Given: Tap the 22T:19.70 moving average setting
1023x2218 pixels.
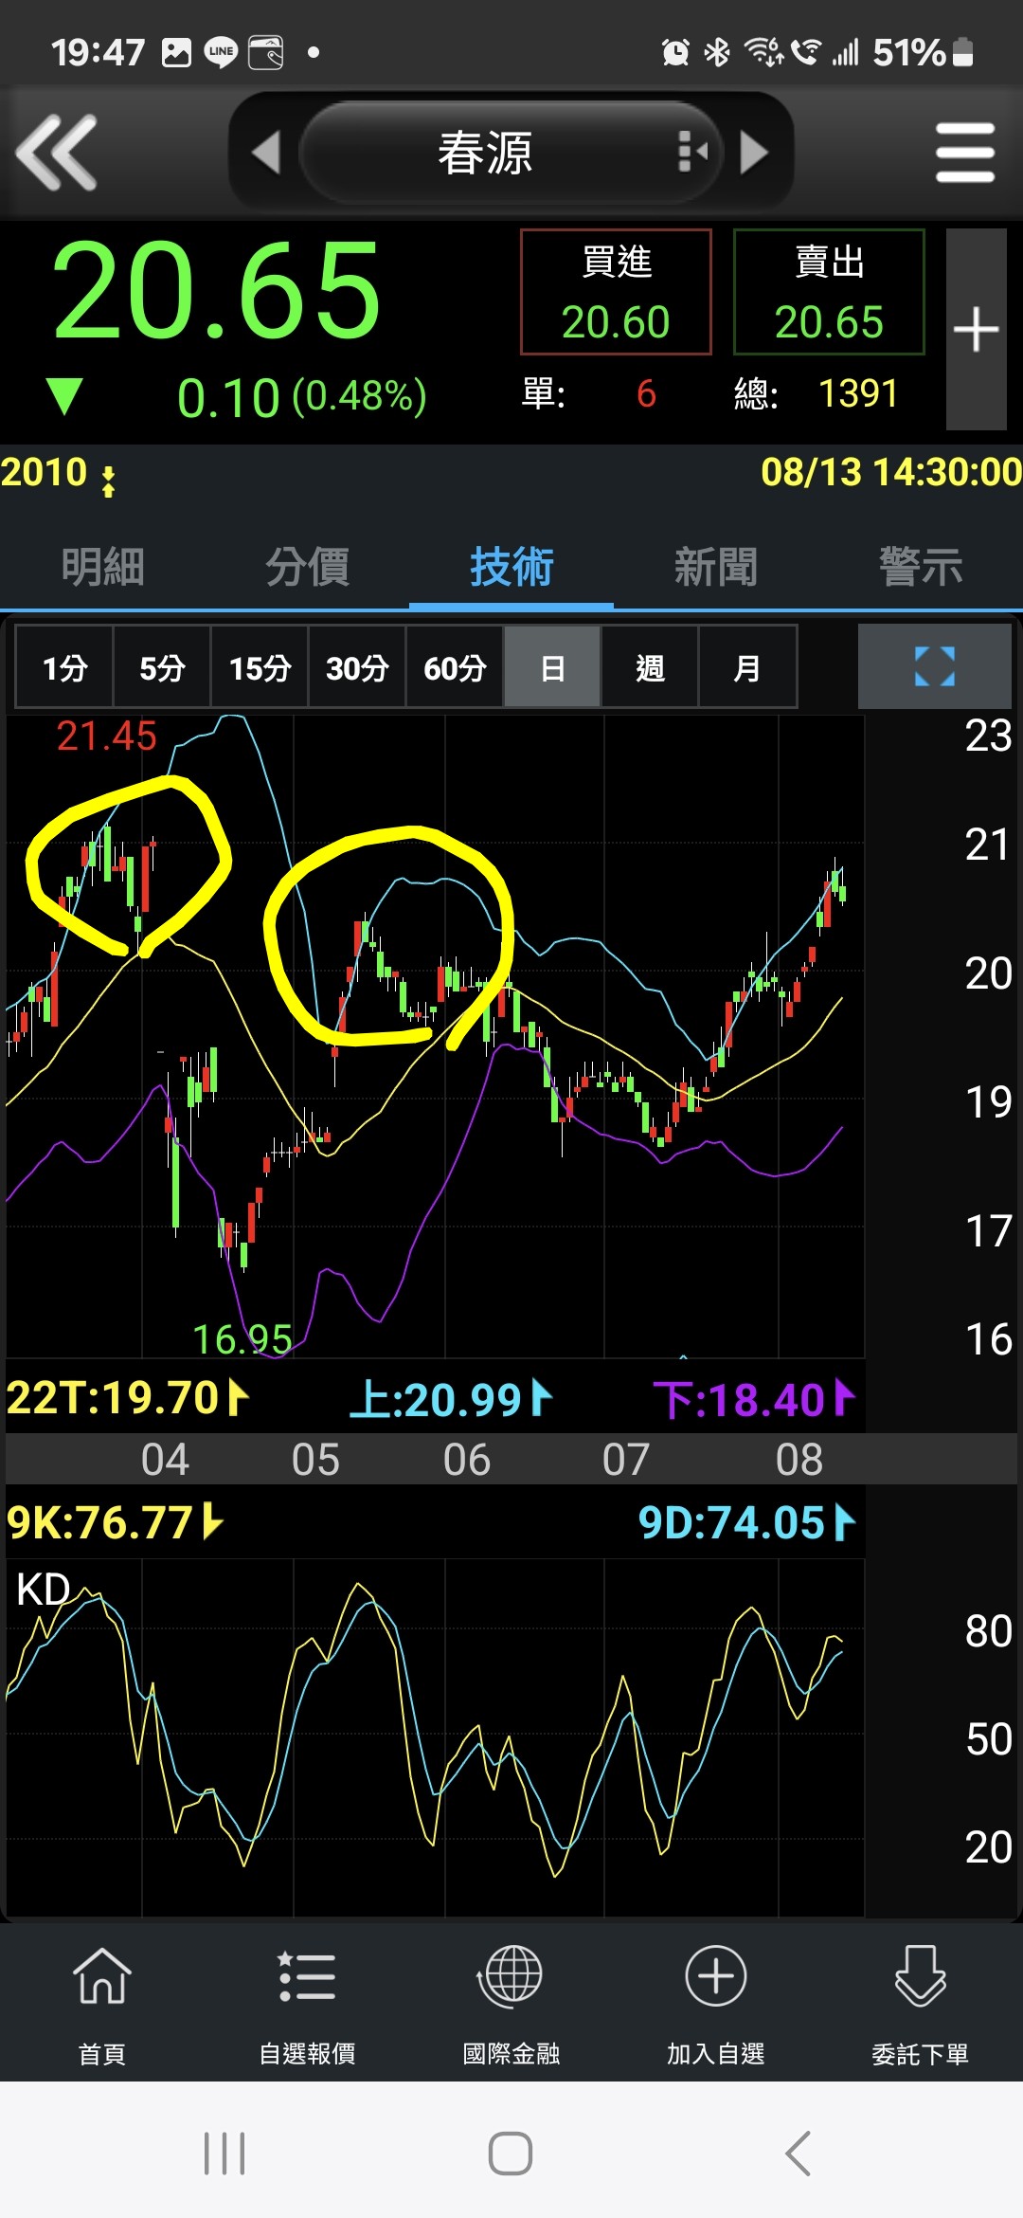Looking at the screenshot, I should click(x=127, y=1398).
